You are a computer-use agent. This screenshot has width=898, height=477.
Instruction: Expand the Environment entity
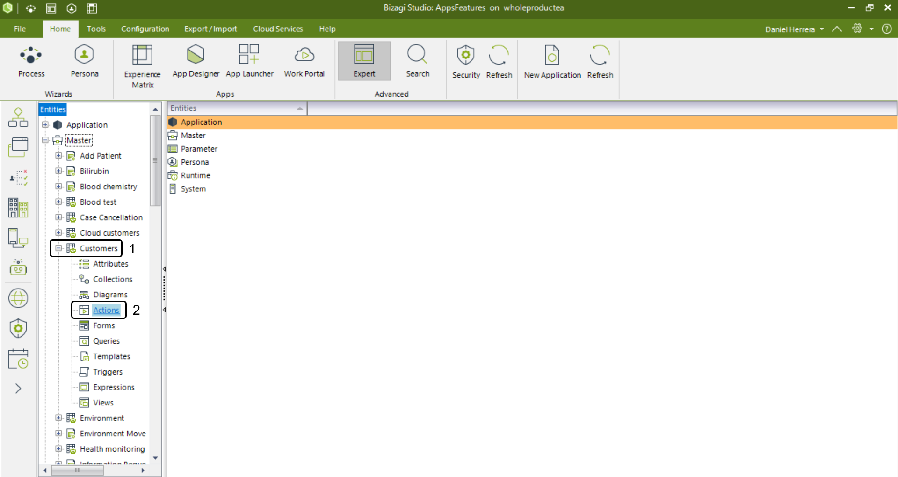(x=58, y=418)
